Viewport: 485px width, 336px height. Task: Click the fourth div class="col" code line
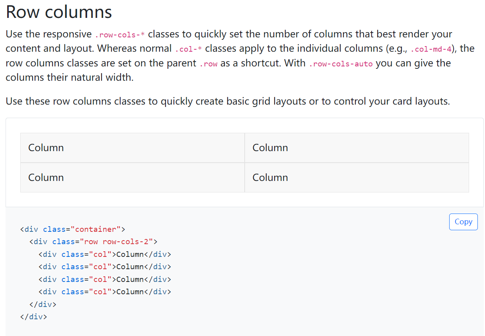(x=105, y=292)
